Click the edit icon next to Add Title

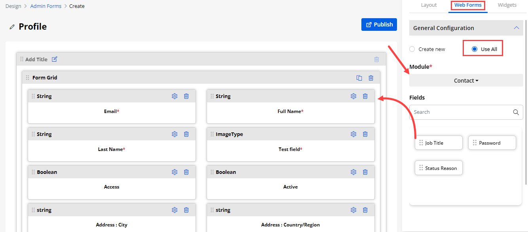point(55,59)
